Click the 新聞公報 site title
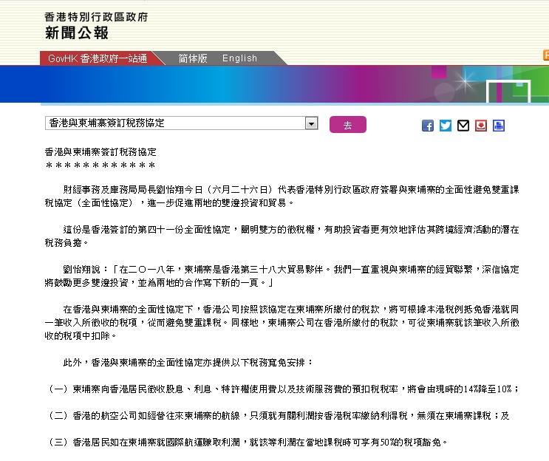Image resolution: width=549 pixels, height=461 pixels. (x=77, y=33)
